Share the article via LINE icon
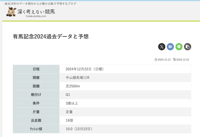 coord(179,47)
